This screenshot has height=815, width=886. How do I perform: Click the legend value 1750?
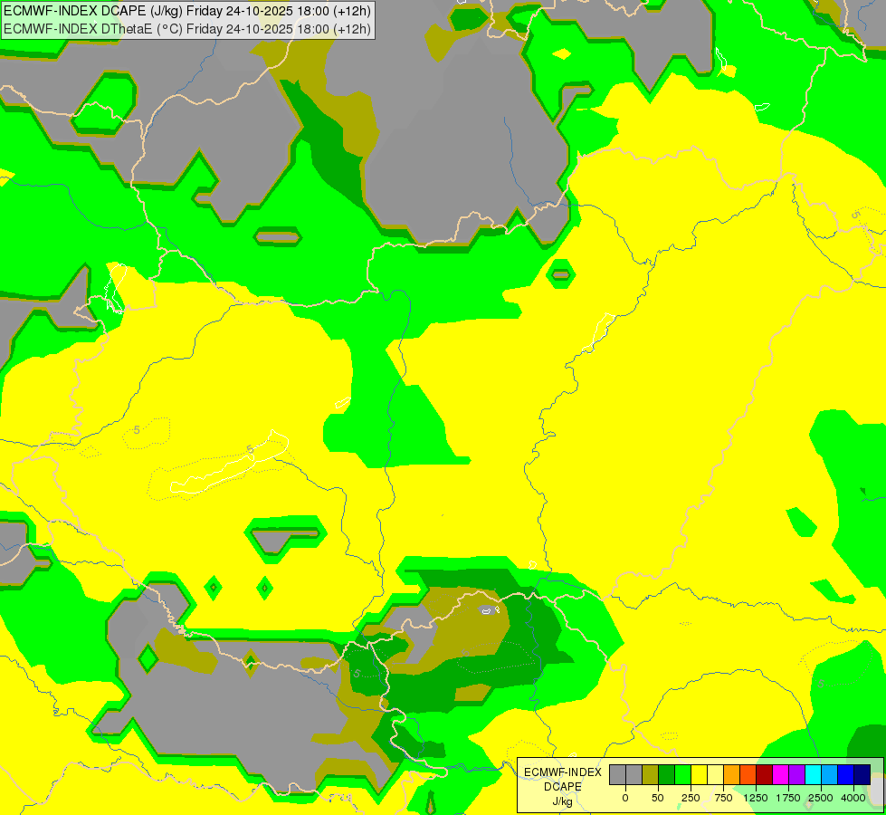788,798
